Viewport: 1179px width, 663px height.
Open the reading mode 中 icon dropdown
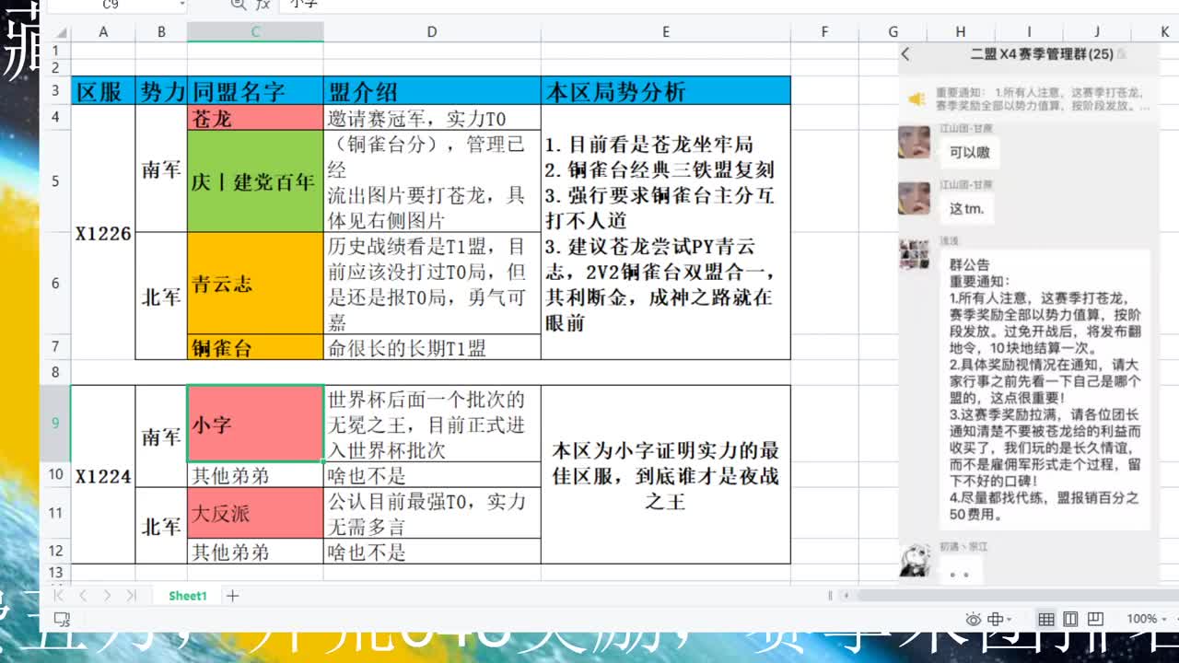click(x=1001, y=619)
